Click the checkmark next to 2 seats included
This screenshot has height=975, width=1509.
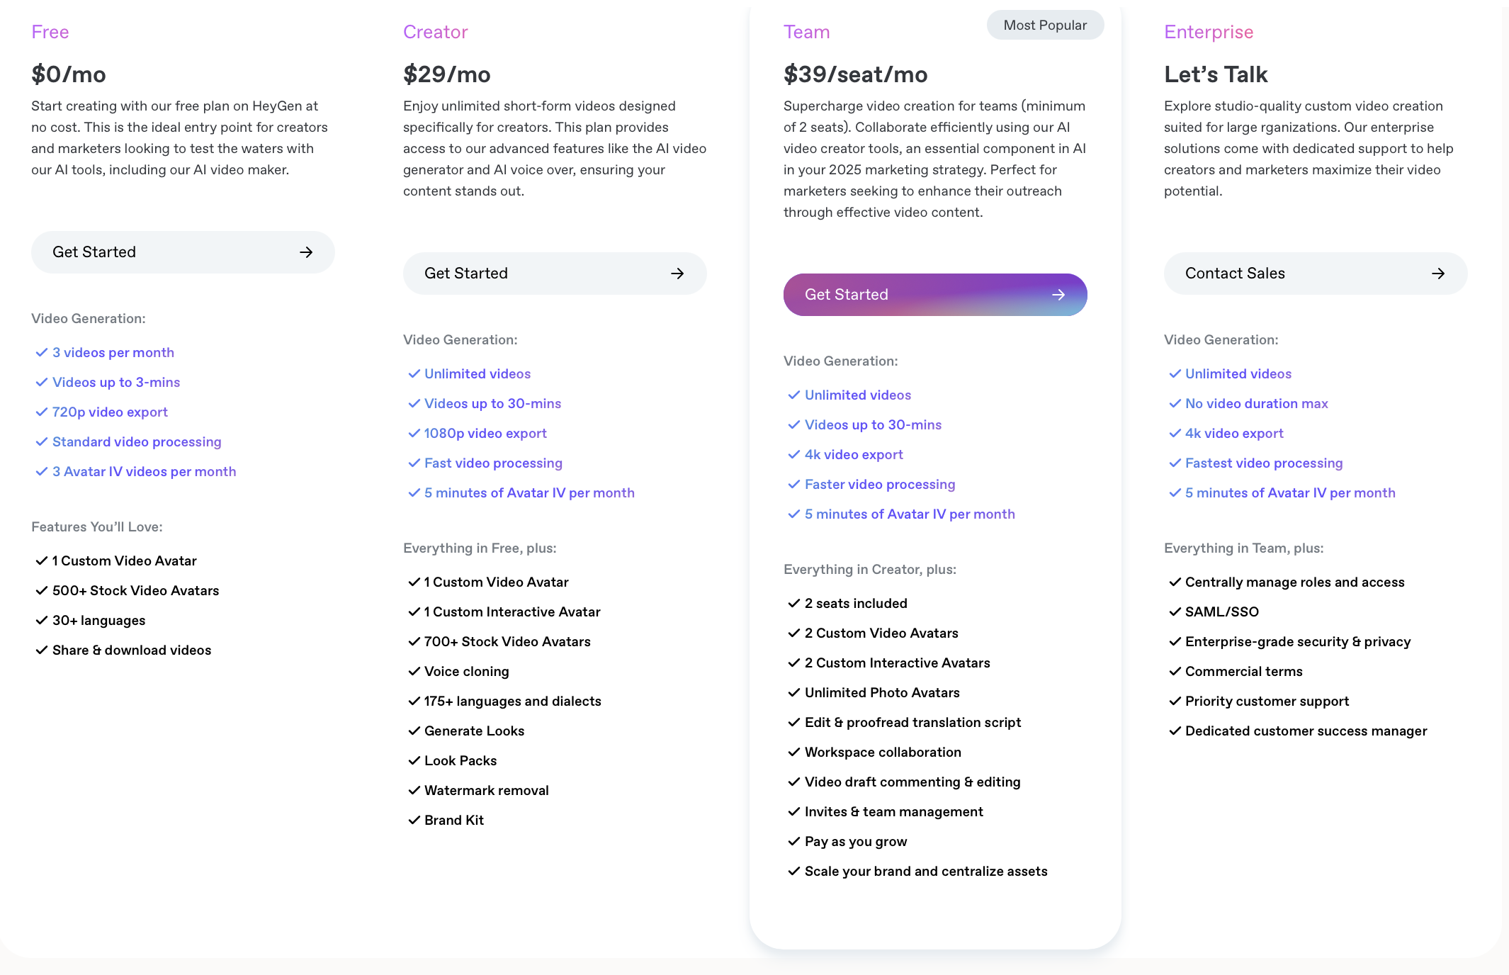(x=794, y=603)
